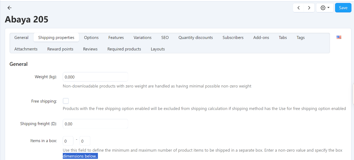This screenshot has width=354, height=160.
Task: Click the highlighted 'dimensions below.' text
Action: (x=80, y=156)
